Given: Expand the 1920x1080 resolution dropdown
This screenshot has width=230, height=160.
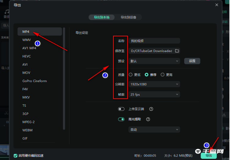Looking at the screenshot, I should pos(154,84).
